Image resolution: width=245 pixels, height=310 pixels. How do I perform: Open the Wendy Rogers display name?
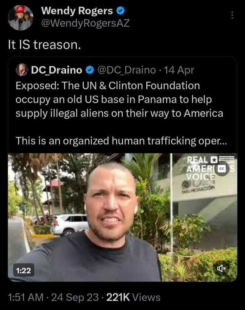point(77,11)
